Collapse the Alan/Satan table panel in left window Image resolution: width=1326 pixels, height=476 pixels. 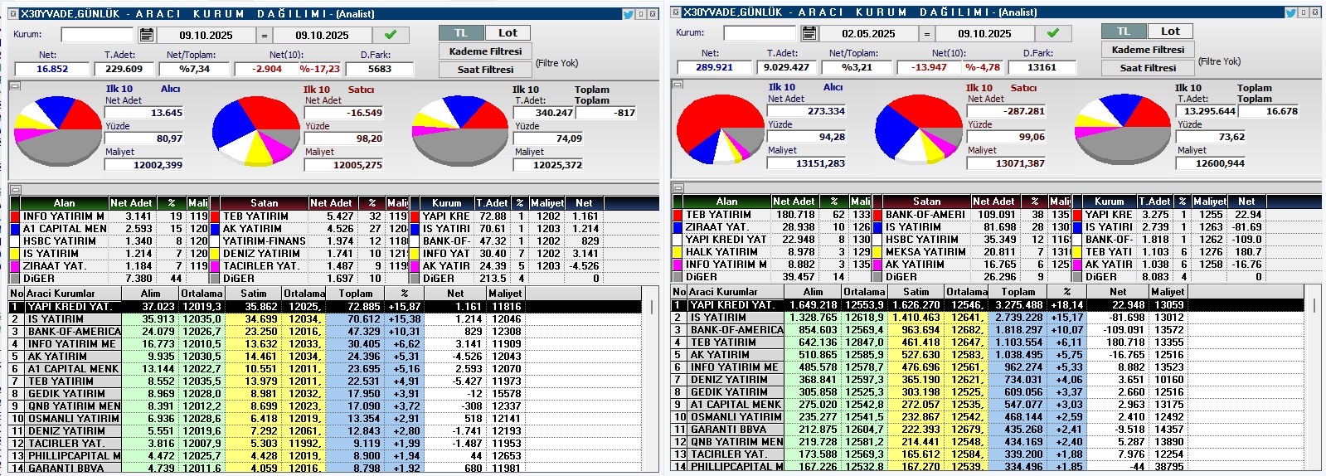(x=15, y=190)
